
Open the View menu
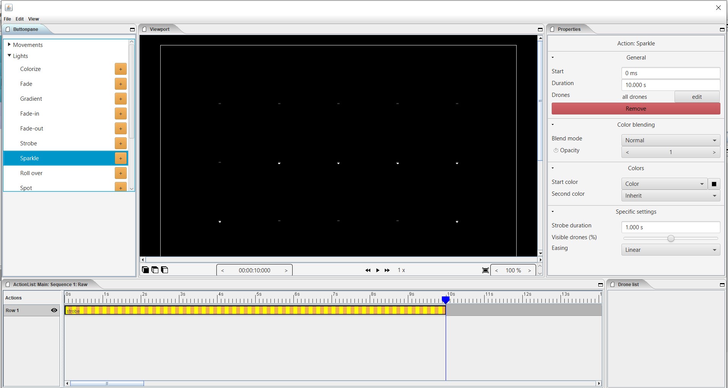(34, 19)
